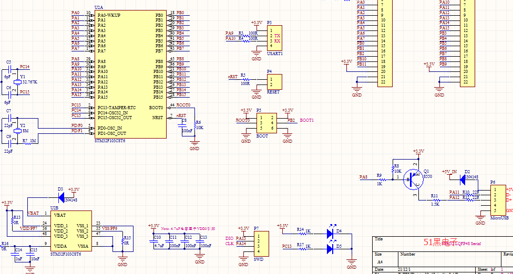The height and width of the screenshot is (274, 513).
Task: Click the P4 RESET header
Action: tap(274, 82)
